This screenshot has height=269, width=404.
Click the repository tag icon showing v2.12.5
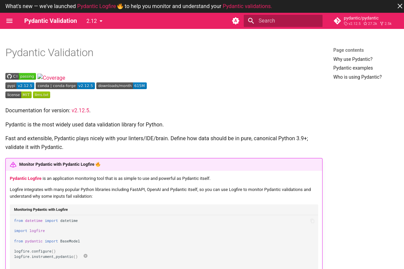[x=345, y=24]
